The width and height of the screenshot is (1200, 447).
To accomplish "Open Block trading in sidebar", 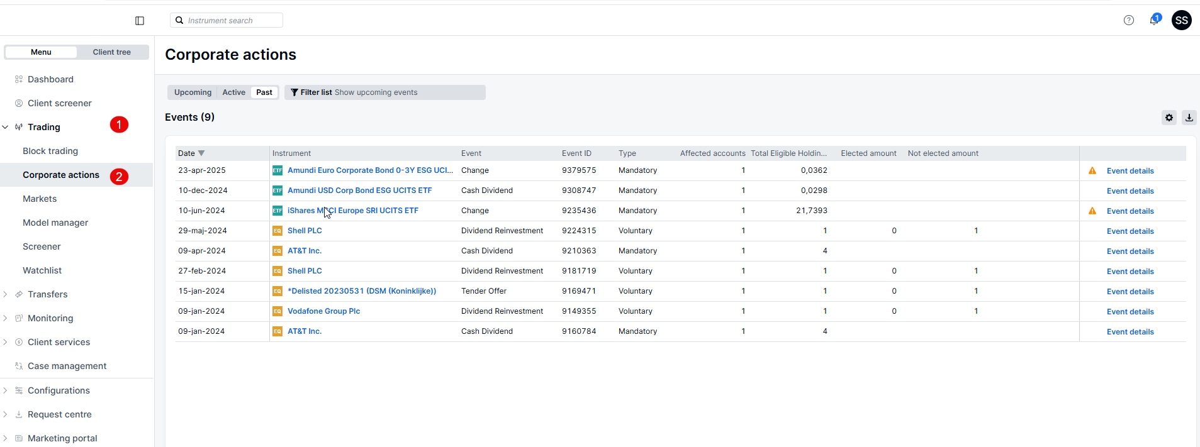I will click(x=50, y=151).
